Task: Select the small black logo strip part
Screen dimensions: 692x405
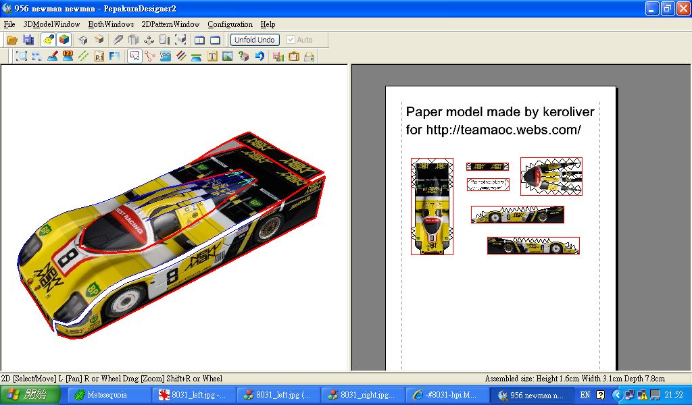Action: pos(488,167)
